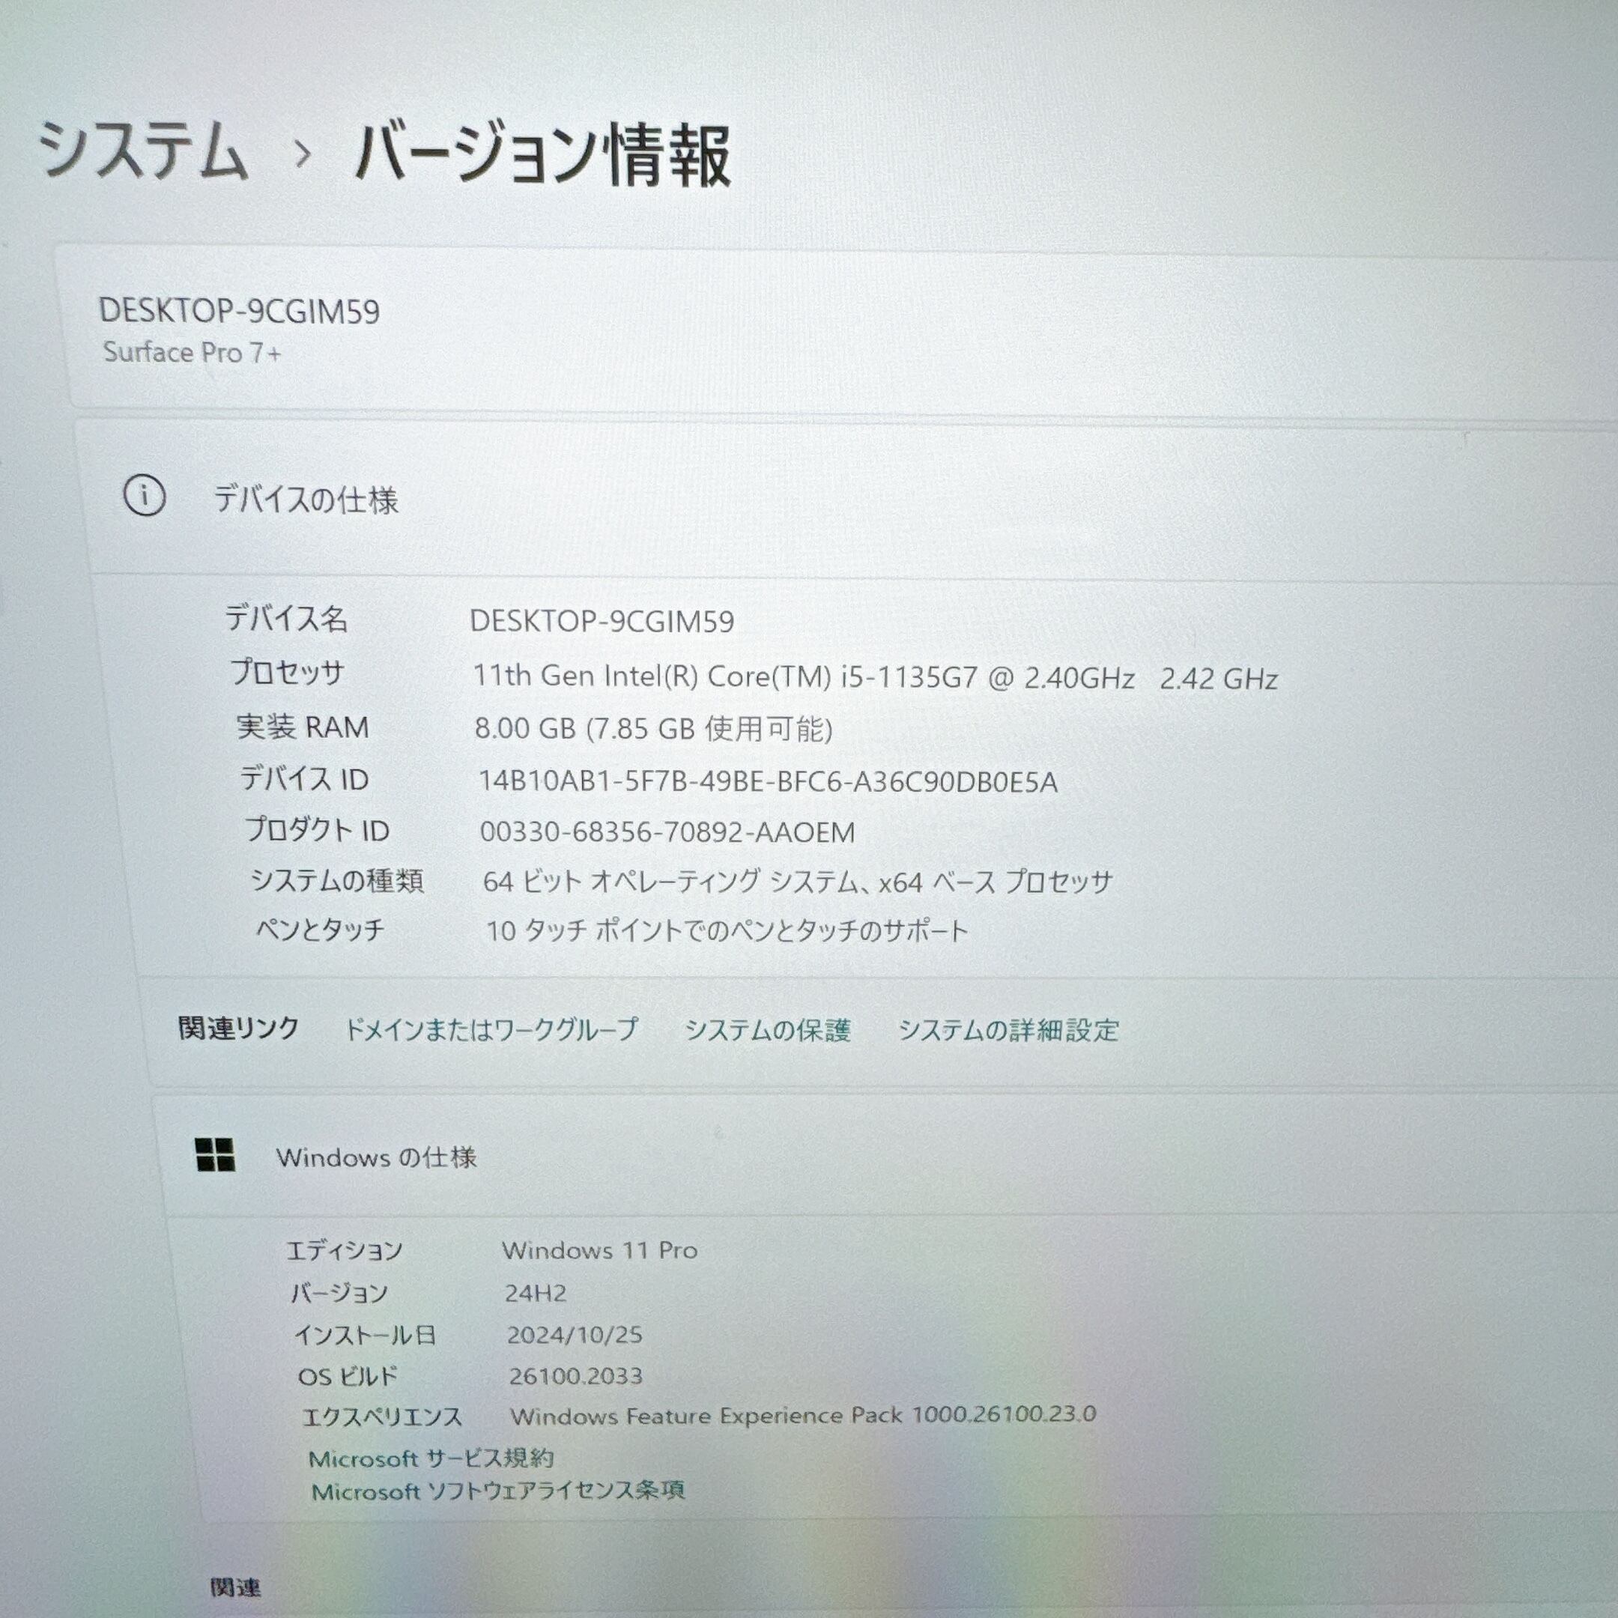1618x1618 pixels.
Task: Click the 関連リンク label
Action: pos(239,1028)
